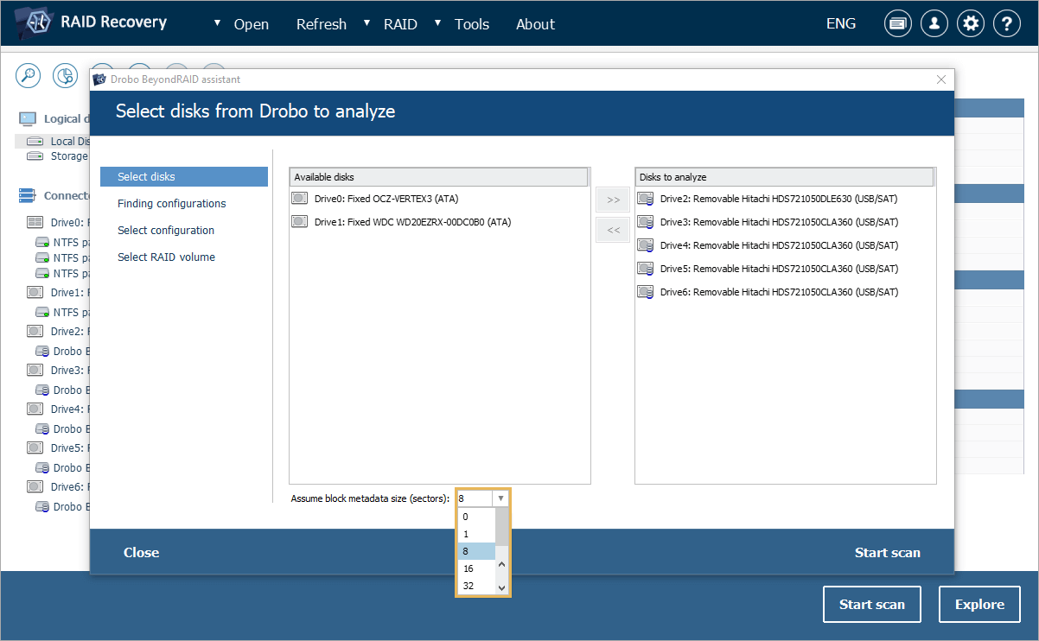1039x641 pixels.
Task: Expand the Open menu arrow
Action: click(x=217, y=23)
